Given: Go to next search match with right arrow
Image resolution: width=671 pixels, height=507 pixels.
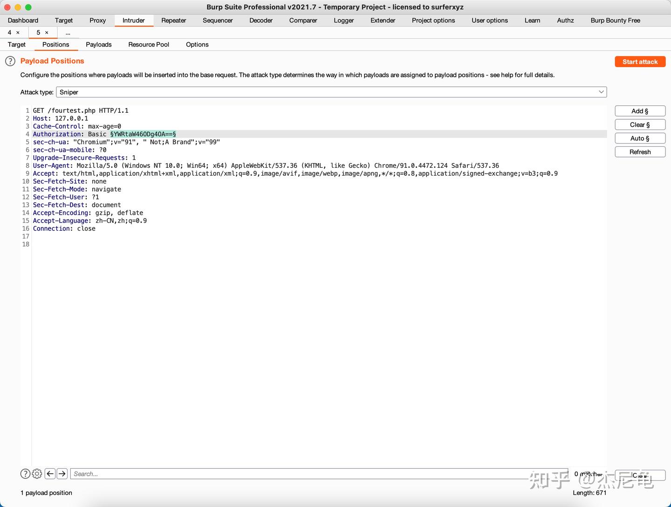Looking at the screenshot, I should point(62,474).
